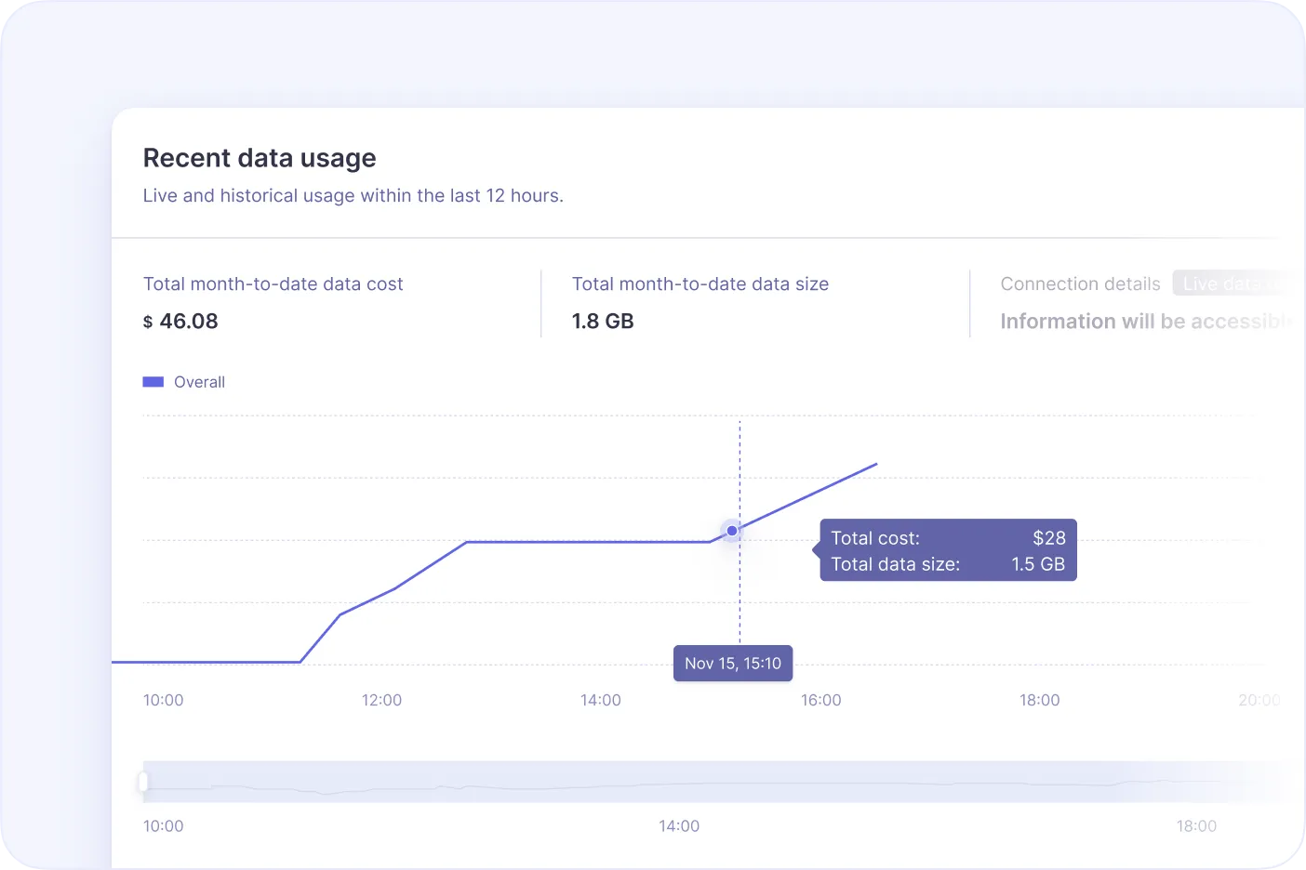Click the Total month-to-date data size label
This screenshot has width=1306, height=870.
[700, 284]
